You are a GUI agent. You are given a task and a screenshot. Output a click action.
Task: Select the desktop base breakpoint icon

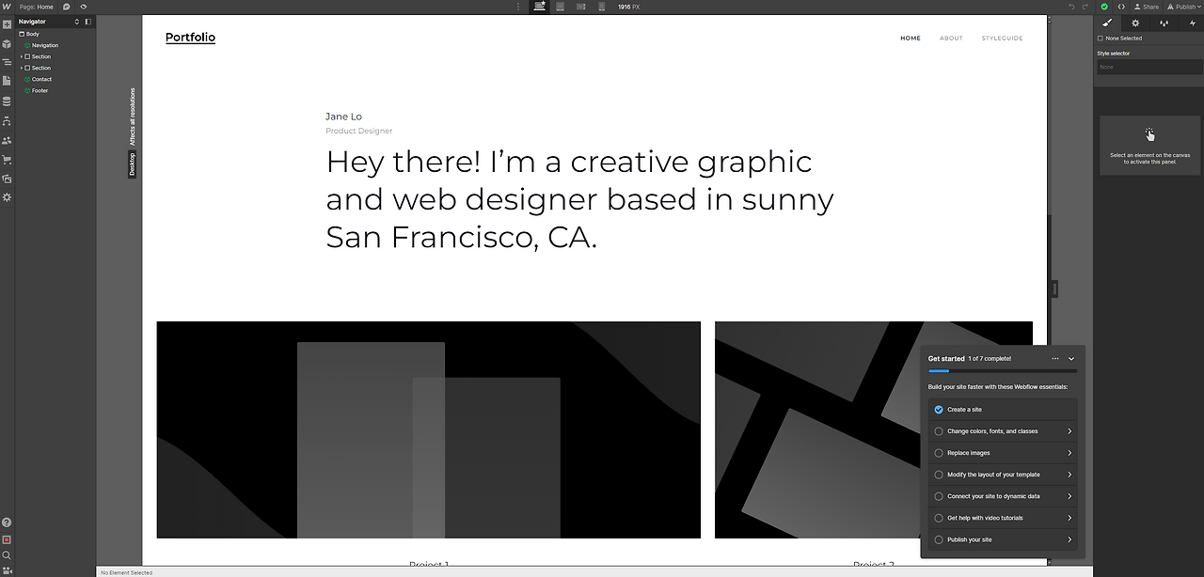point(540,7)
